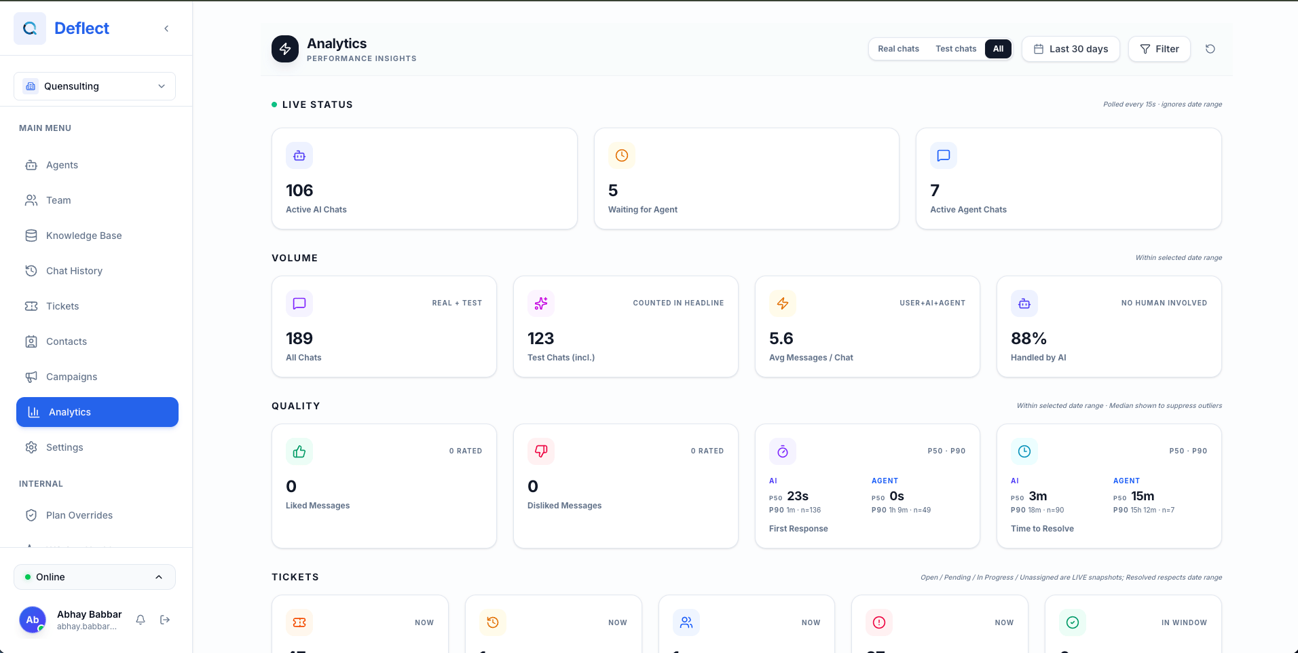Expand the Online status dropdown

point(94,577)
